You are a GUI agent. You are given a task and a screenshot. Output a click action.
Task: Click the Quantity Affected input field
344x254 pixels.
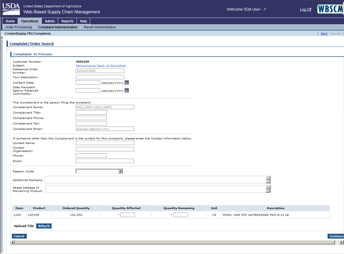coord(128,215)
